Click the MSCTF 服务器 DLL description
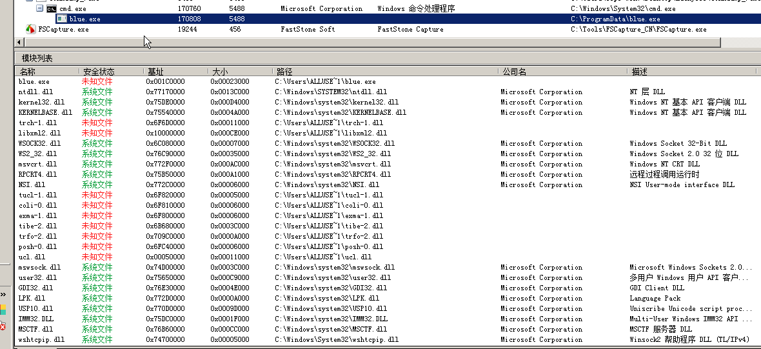This screenshot has height=349, width=761. click(660, 329)
